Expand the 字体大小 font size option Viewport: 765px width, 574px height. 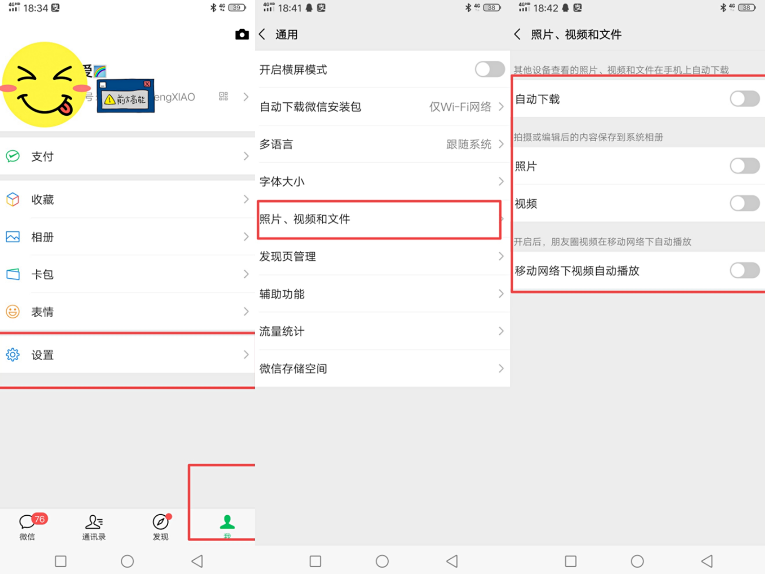pos(501,181)
